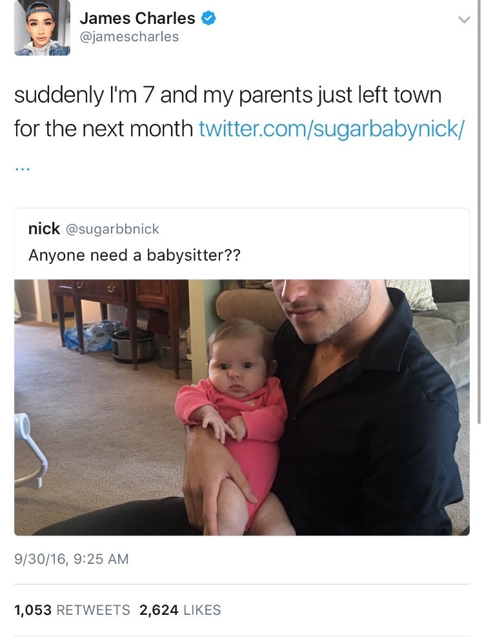484x640 pixels.
Task: Click the tweet text about parents leaving town
Action: tap(228, 112)
